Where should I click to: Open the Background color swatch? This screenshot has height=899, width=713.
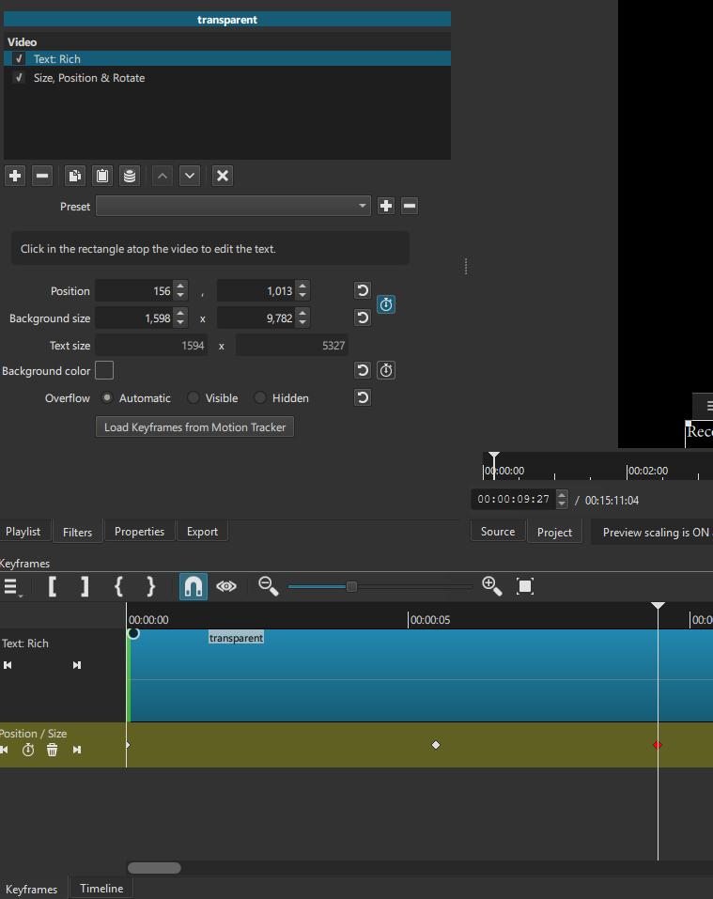pyautogui.click(x=104, y=371)
